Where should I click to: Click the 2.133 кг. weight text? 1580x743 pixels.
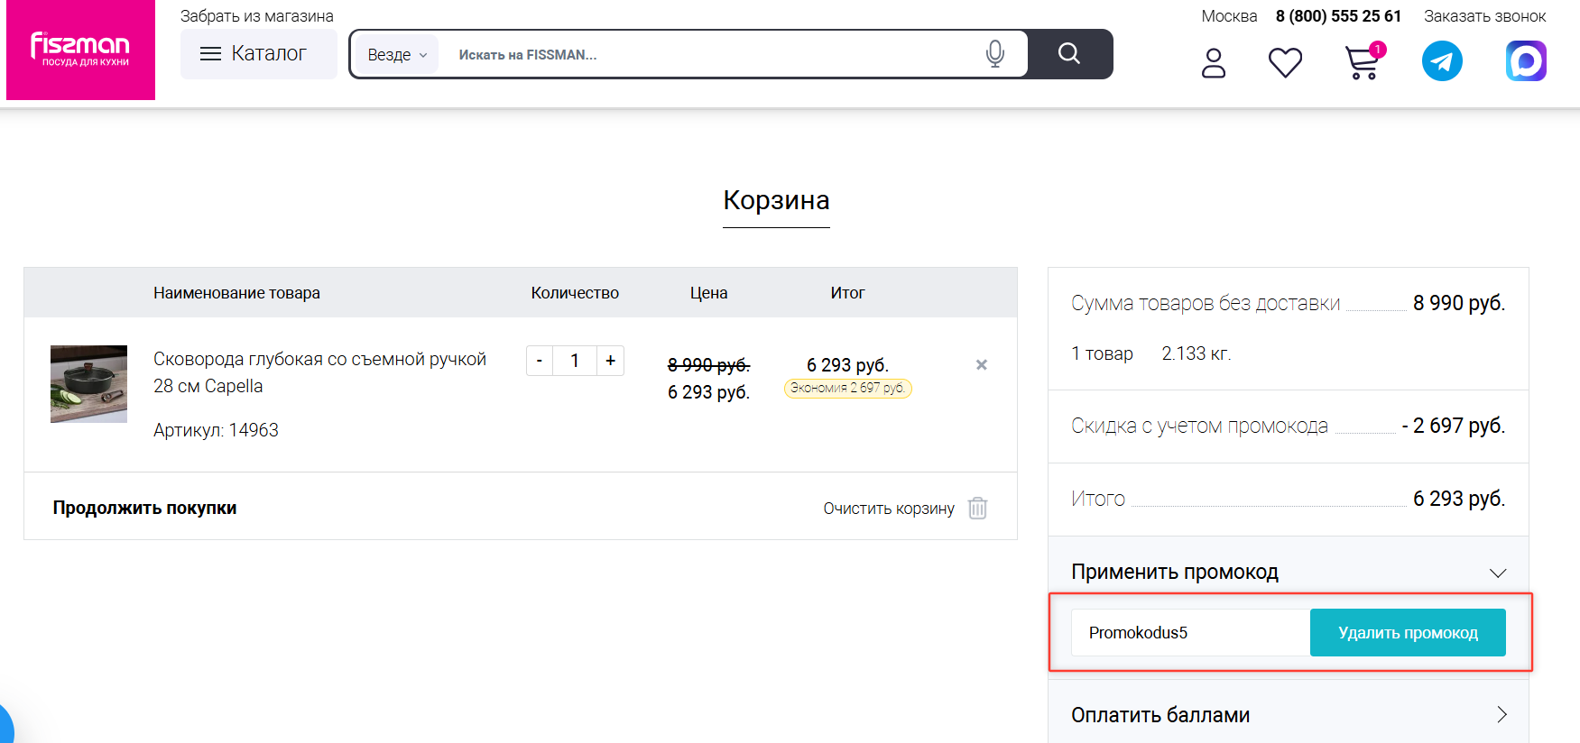pos(1196,353)
